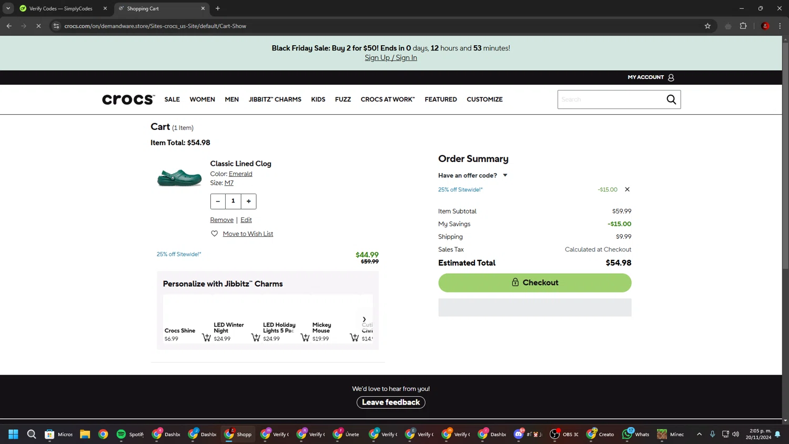Open Classic Lined Clog product title
Viewport: 789px width, 444px height.
[240, 164]
